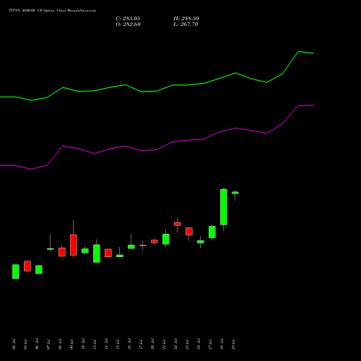Image resolution: width=361 pixels, height=361 pixels.
Task: Click the 29 Jul date label
Action: (233, 344)
